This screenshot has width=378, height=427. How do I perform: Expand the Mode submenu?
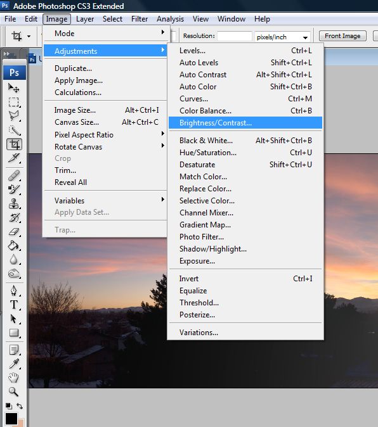point(105,33)
